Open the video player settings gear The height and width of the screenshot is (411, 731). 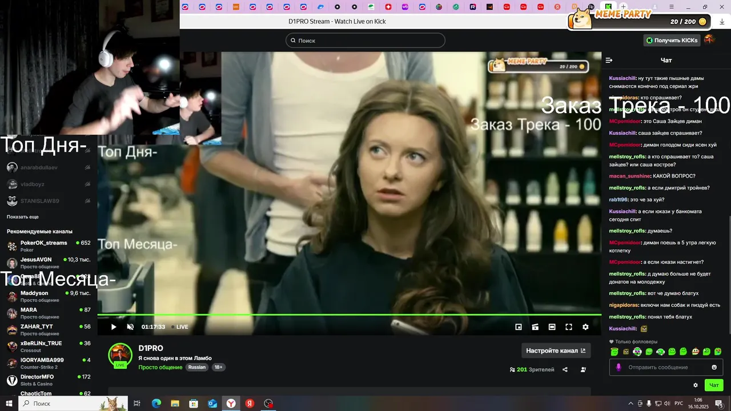(x=585, y=327)
